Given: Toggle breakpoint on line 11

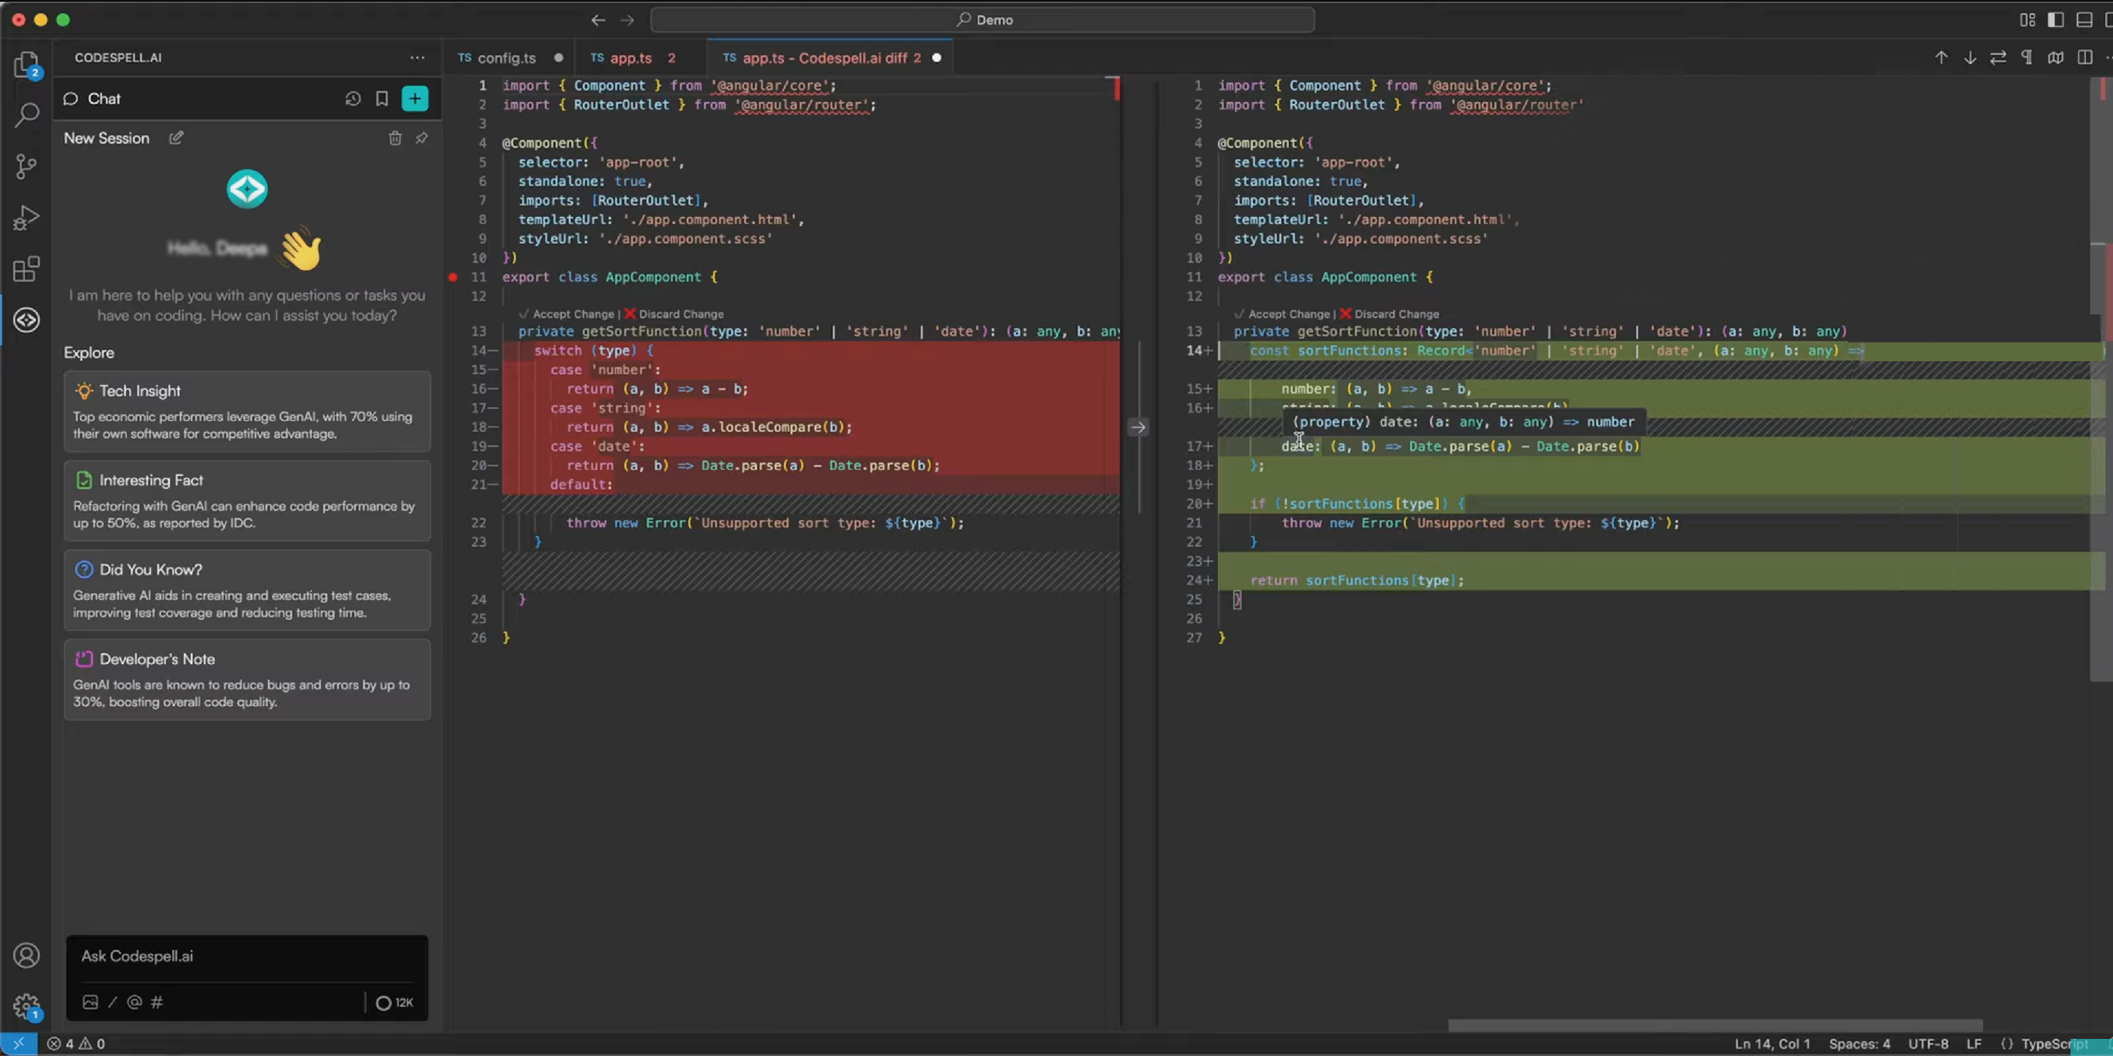Looking at the screenshot, I should (453, 278).
